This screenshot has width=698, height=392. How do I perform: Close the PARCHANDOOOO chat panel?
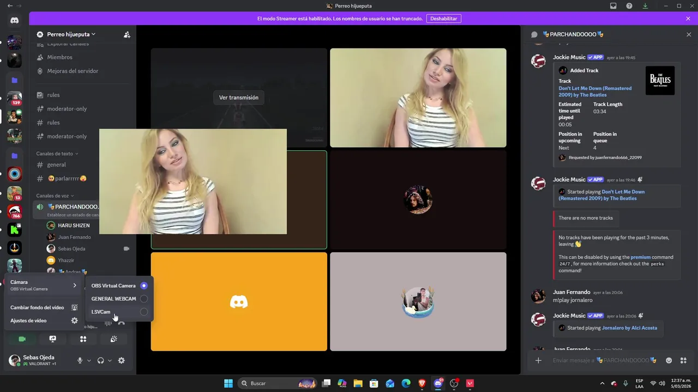688,34
